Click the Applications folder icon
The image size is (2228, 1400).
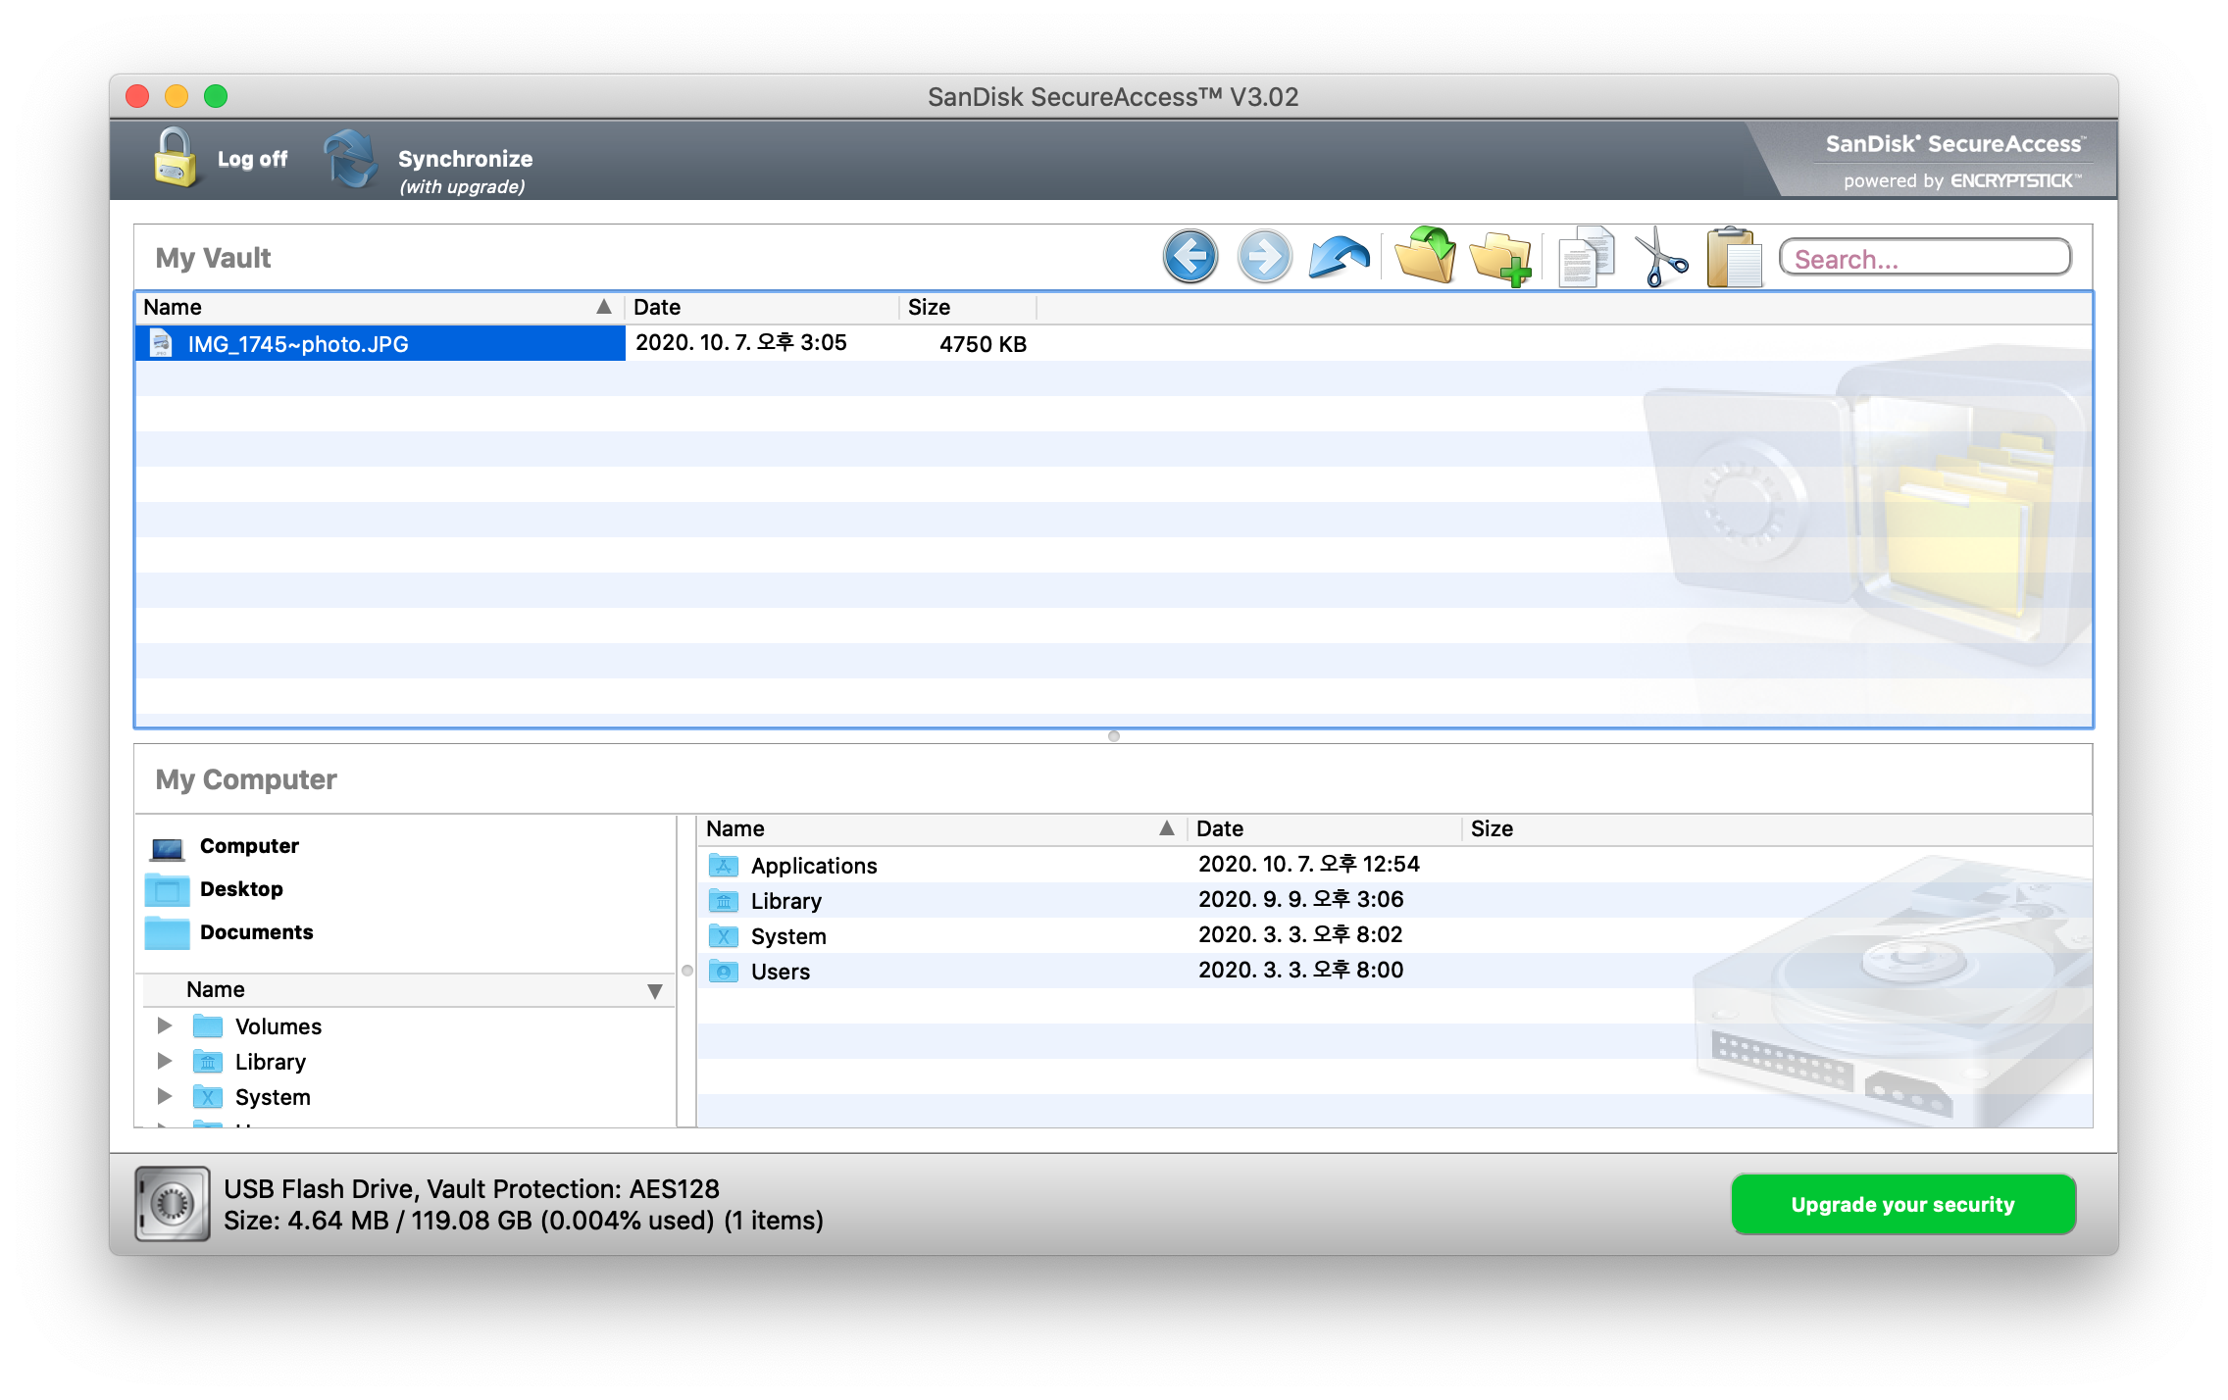click(724, 866)
